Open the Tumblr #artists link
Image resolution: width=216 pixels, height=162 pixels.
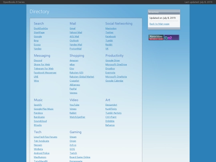(113, 113)
